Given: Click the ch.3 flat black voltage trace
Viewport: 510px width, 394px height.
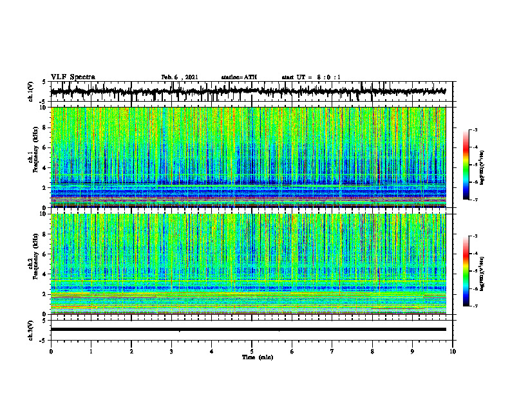Looking at the screenshot, I should [x=248, y=330].
